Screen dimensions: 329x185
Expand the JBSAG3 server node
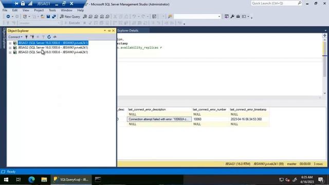coord(10,52)
